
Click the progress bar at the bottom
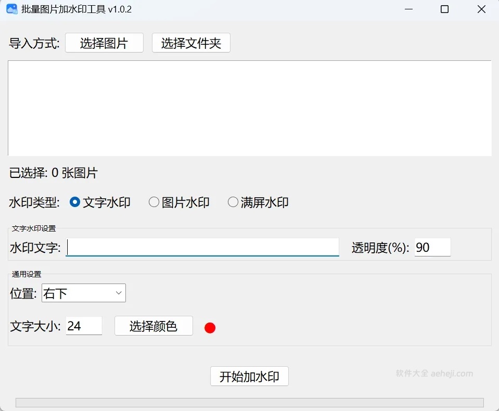[x=249, y=402]
